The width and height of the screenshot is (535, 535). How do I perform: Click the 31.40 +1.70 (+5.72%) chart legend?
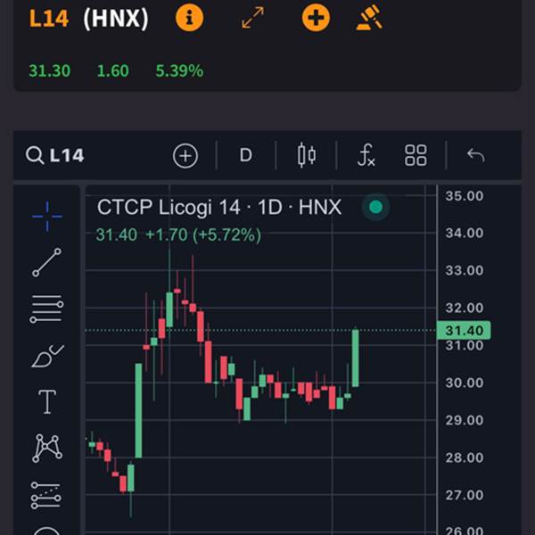(178, 235)
